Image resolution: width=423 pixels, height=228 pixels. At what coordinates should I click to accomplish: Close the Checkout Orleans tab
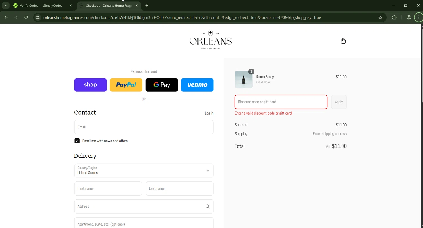click(137, 5)
